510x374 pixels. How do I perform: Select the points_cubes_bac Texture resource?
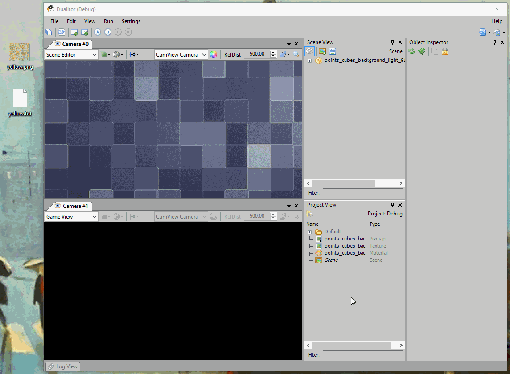(345, 246)
